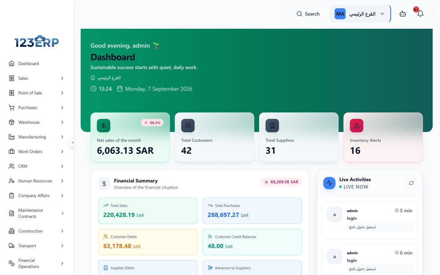Open the Work Orders menu

(37, 152)
